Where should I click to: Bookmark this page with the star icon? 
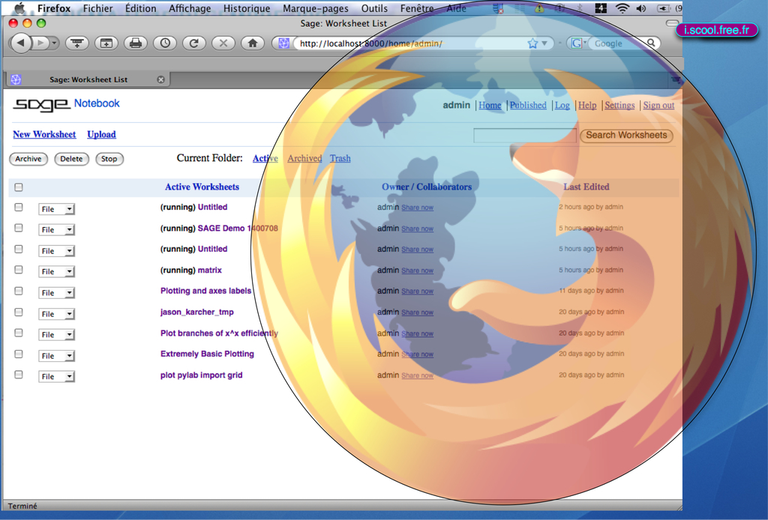pyautogui.click(x=532, y=43)
